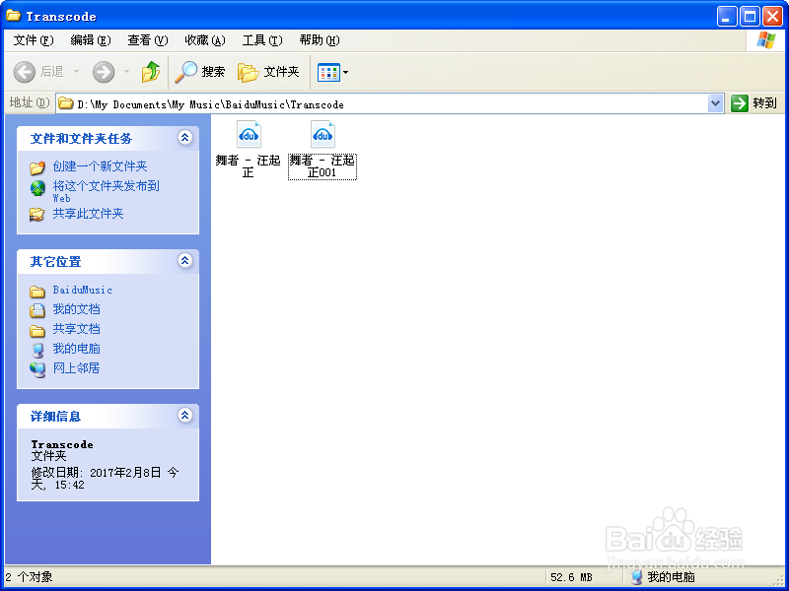
Task: Collapse the 详细信息 panel
Action: coord(185,416)
